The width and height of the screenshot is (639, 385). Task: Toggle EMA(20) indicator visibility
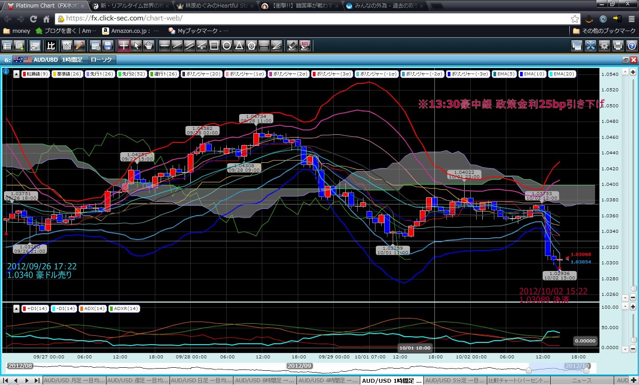[562, 74]
